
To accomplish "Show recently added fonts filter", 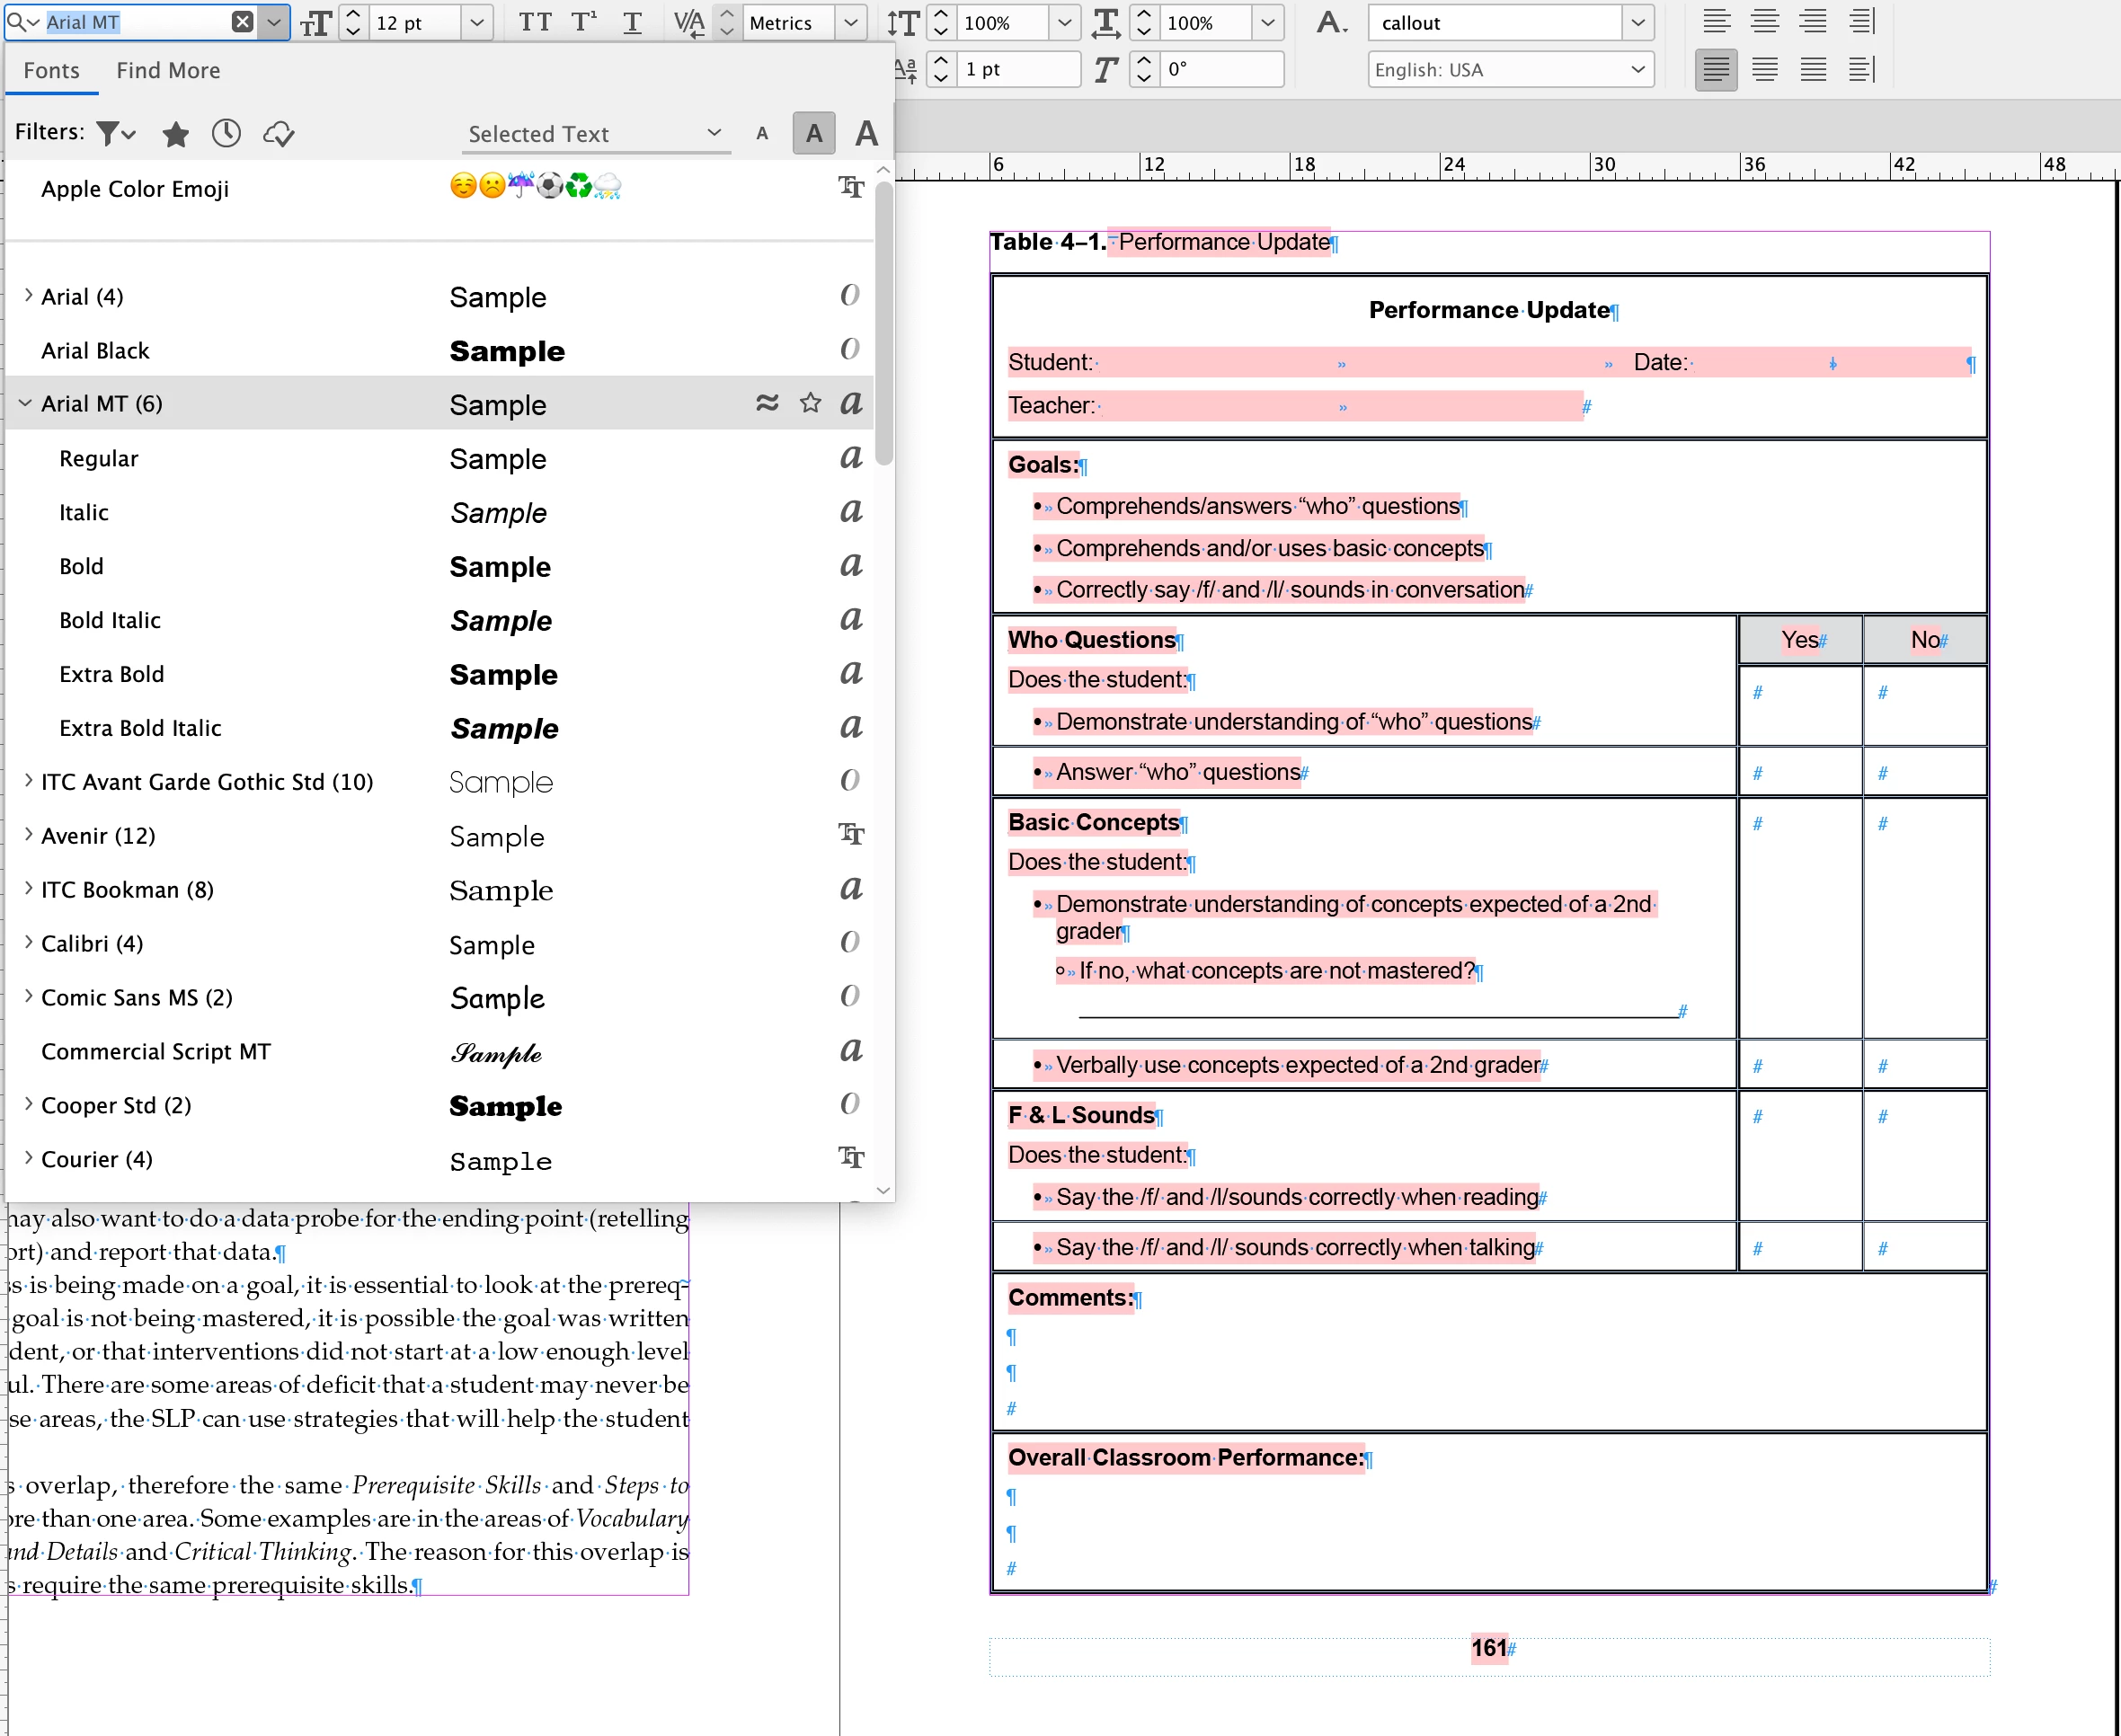I will (x=226, y=133).
